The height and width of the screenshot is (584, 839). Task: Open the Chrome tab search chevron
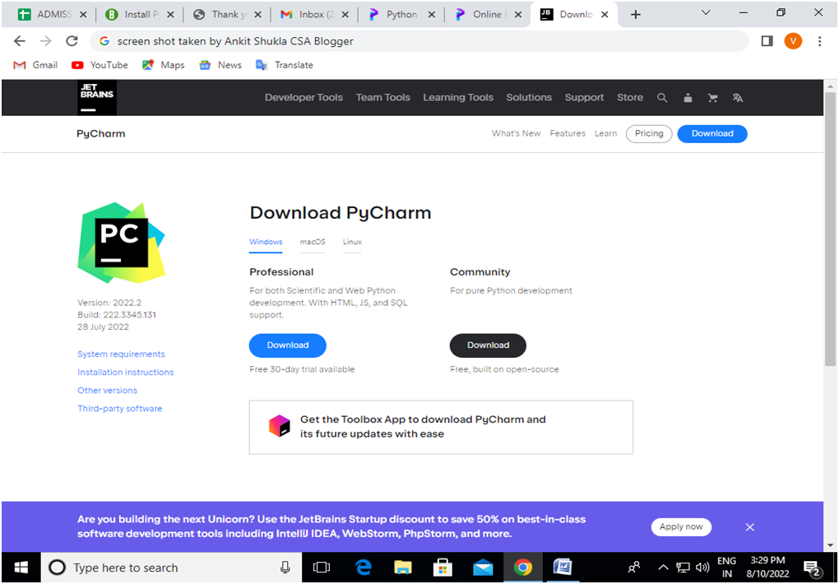(x=706, y=13)
